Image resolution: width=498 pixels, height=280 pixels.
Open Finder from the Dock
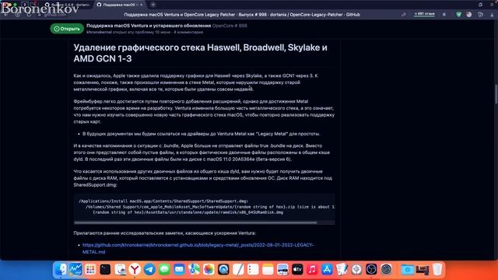pyautogui.click(x=61, y=269)
